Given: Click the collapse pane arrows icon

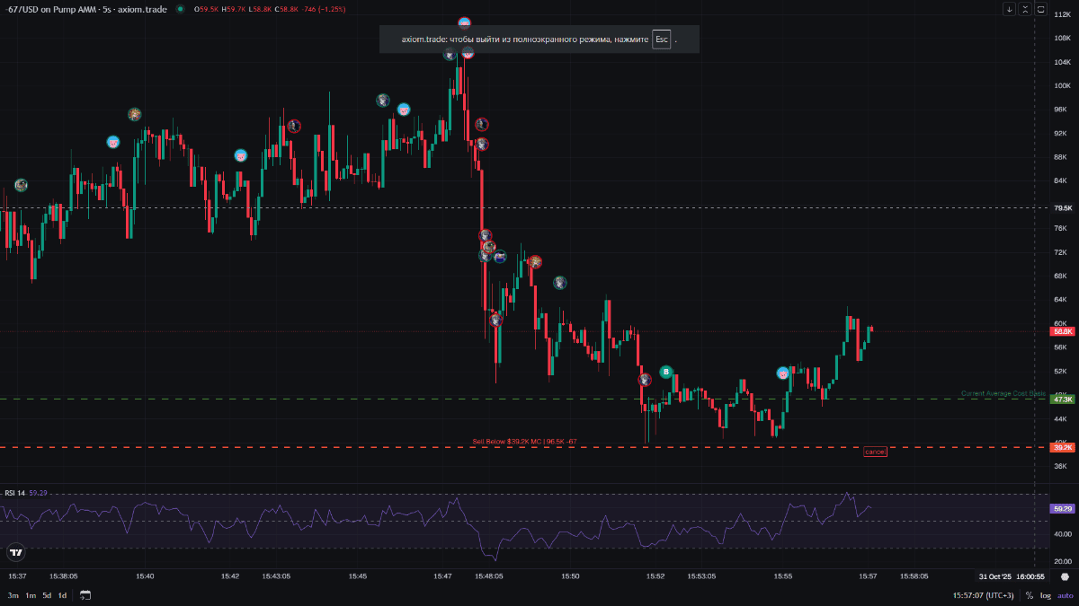Looking at the screenshot, I should (x=1025, y=9).
